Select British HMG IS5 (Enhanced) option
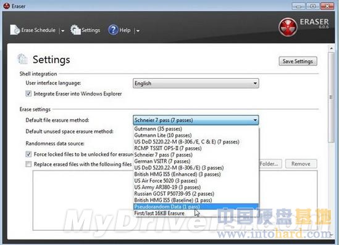Viewport: 339px width, 245px height. coord(196,174)
